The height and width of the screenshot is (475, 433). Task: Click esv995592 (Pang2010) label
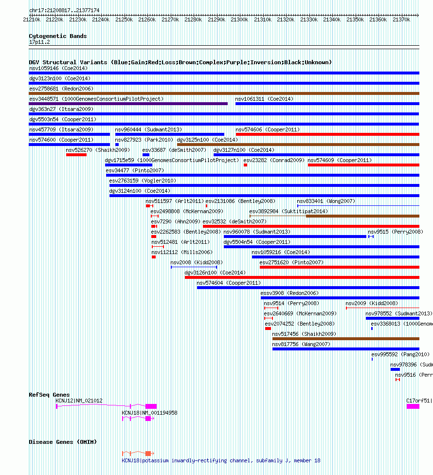400,354
